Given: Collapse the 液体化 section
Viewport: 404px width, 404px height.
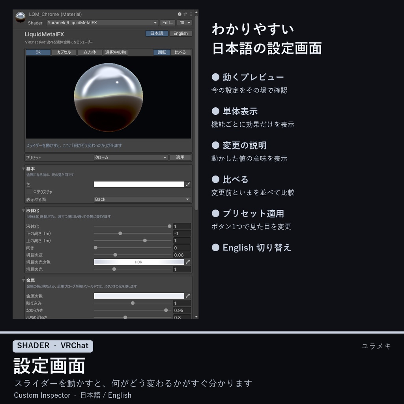Looking at the screenshot, I should (x=23, y=211).
